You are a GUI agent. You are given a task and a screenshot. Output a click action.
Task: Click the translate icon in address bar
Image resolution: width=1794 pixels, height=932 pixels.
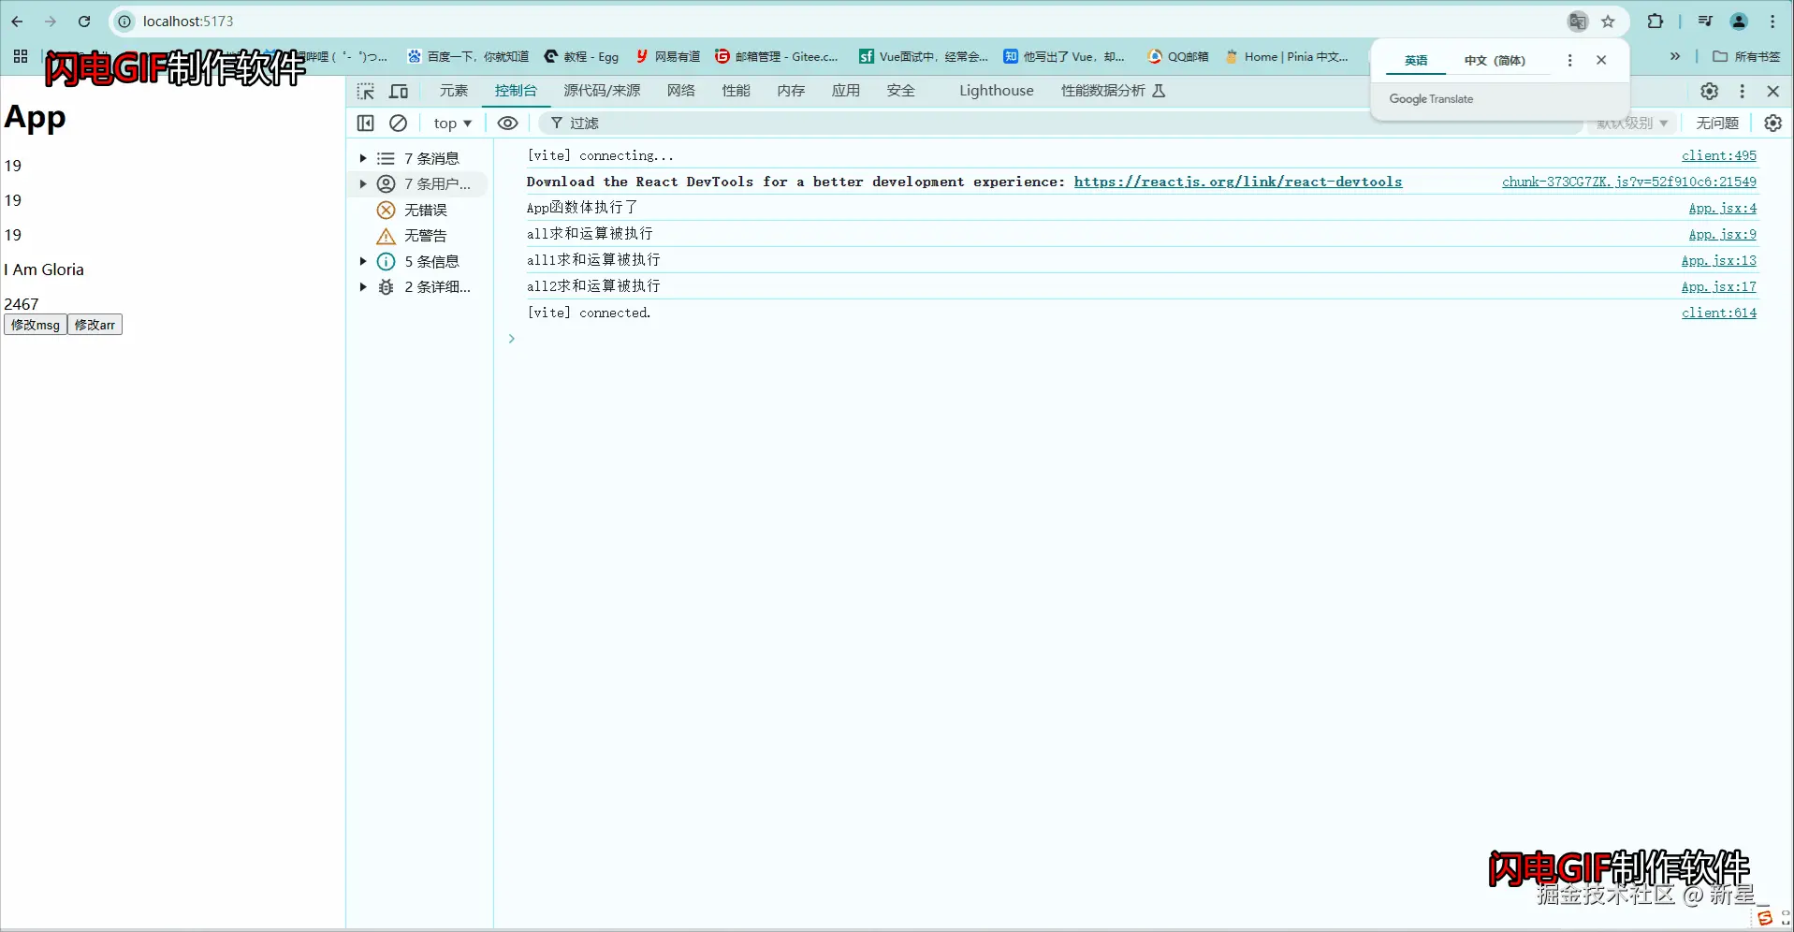click(x=1578, y=21)
